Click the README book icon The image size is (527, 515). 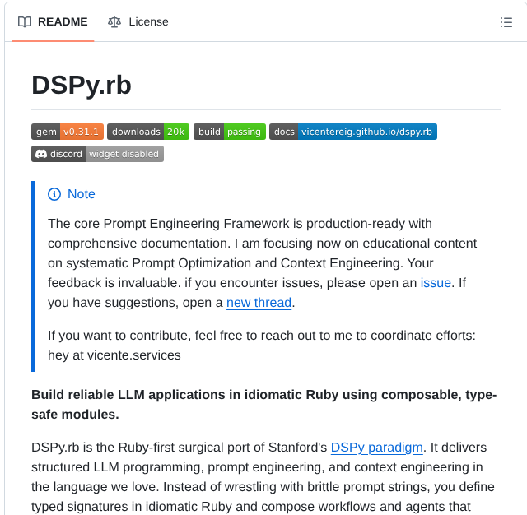click(25, 22)
